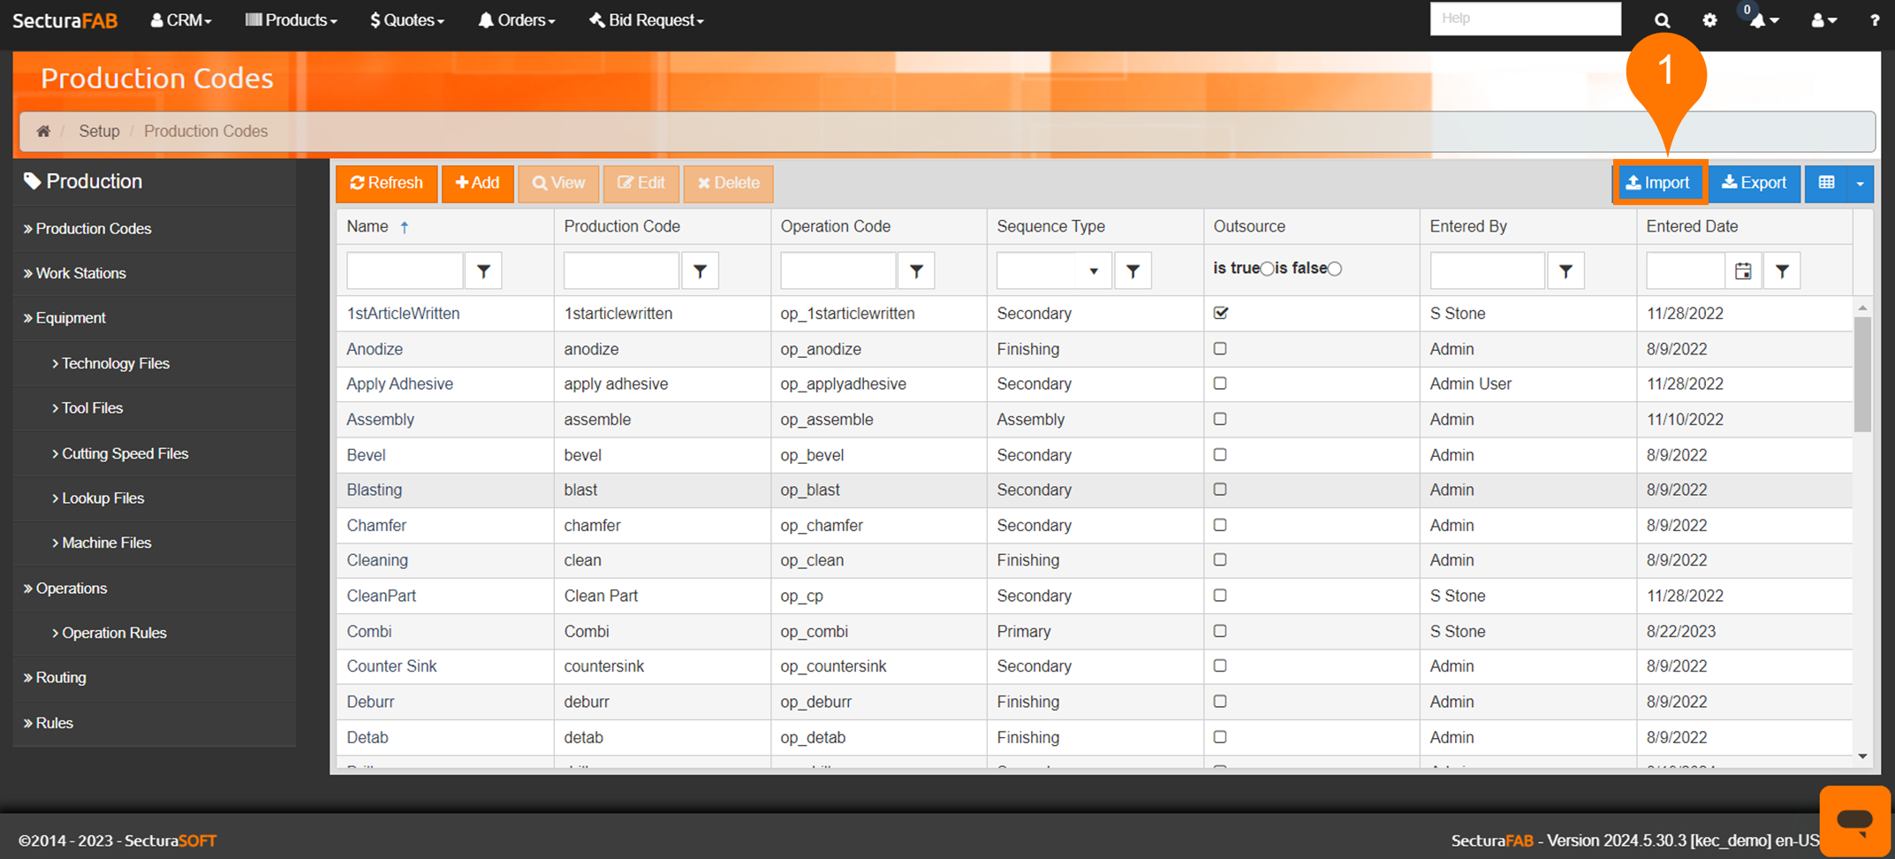Screen dimensions: 1895x859
Task: Select the "is true" Outsource radio filter
Action: point(1267,269)
